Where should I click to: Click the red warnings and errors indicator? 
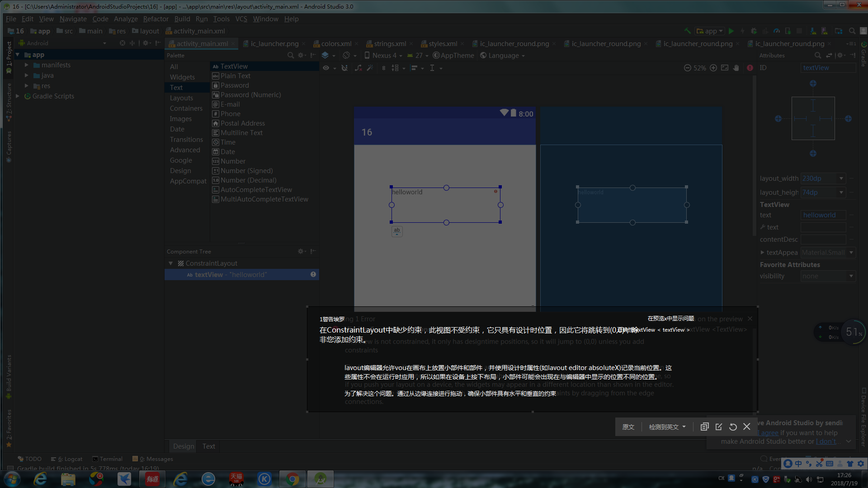[x=750, y=68]
